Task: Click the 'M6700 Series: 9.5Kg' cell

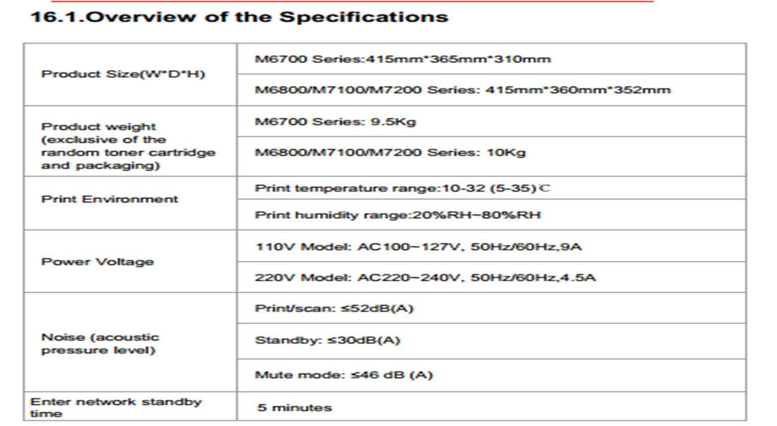Action: [492, 122]
